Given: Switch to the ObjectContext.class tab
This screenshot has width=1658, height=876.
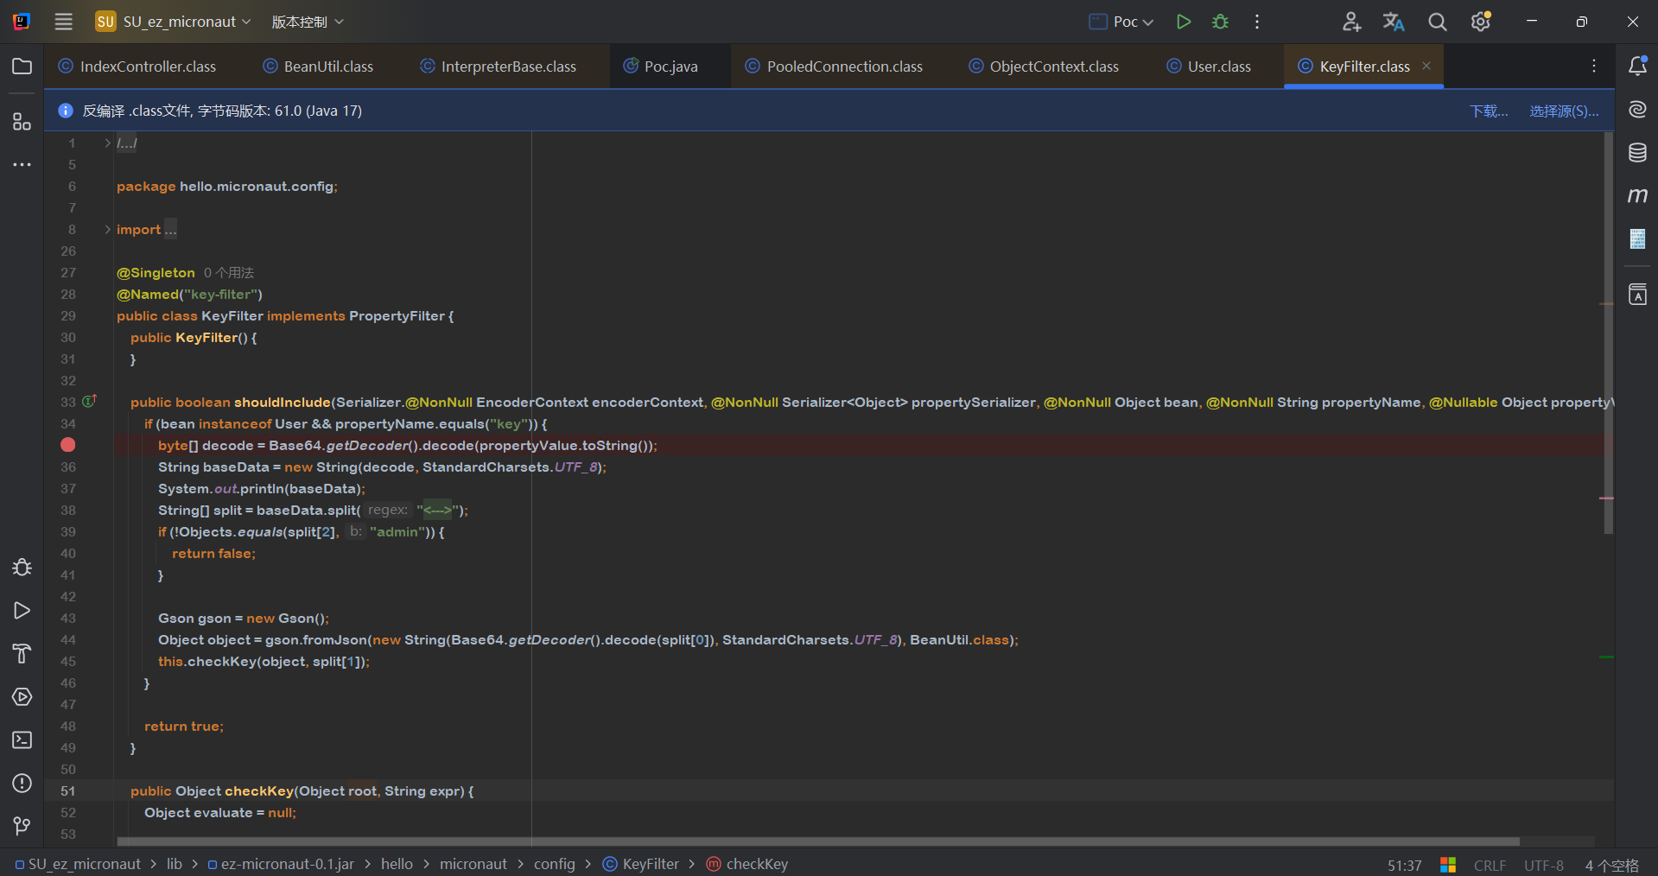Looking at the screenshot, I should [x=1044, y=67].
